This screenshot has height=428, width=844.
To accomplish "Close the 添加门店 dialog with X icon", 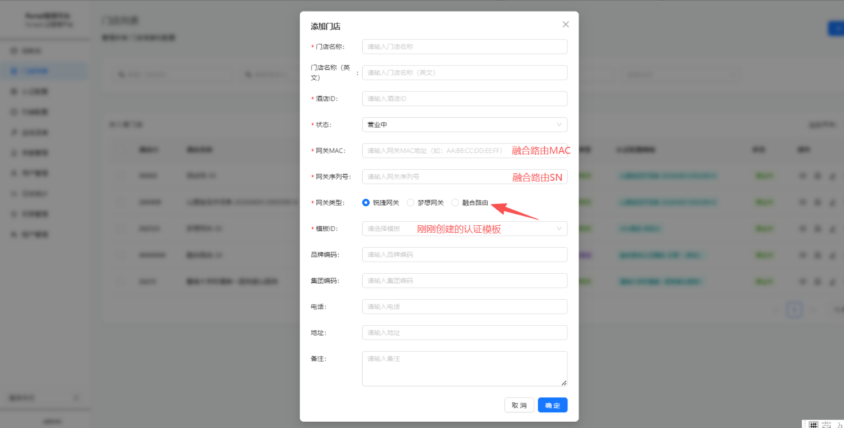I will [x=566, y=24].
